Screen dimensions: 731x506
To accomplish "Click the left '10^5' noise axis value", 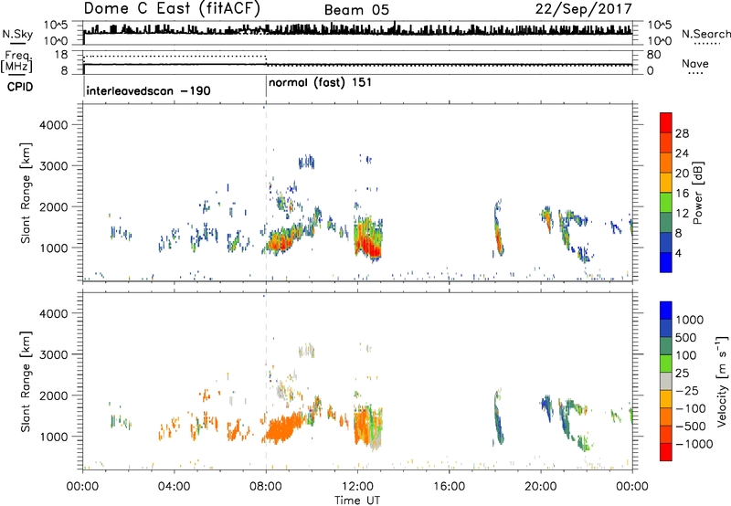I will [56, 25].
